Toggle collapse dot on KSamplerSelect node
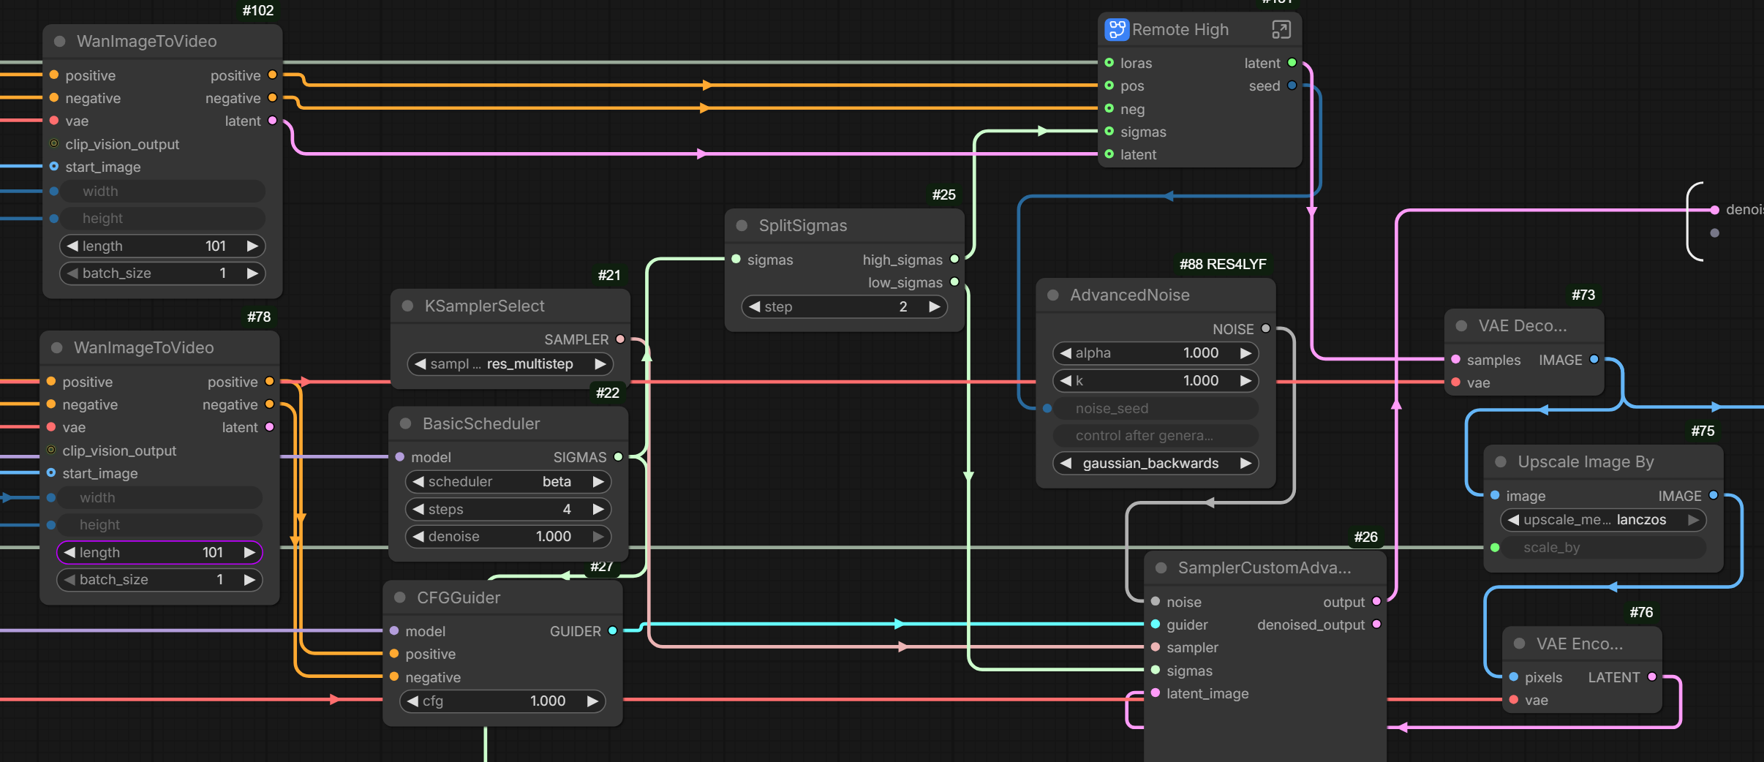The height and width of the screenshot is (762, 1764). pyautogui.click(x=408, y=306)
